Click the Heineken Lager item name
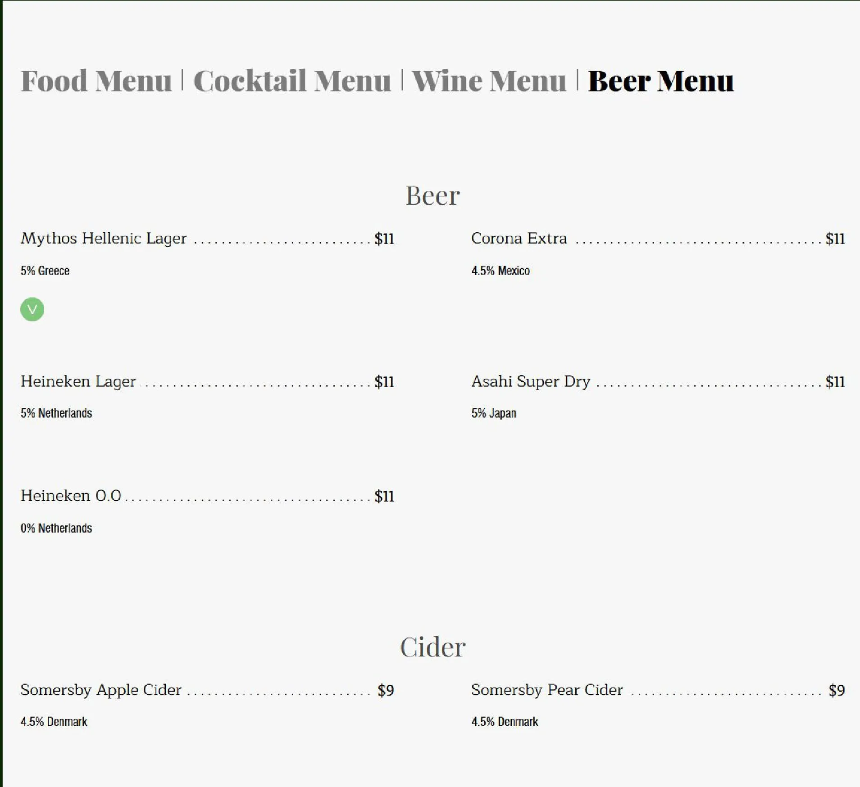The height and width of the screenshot is (787, 860). (x=78, y=381)
